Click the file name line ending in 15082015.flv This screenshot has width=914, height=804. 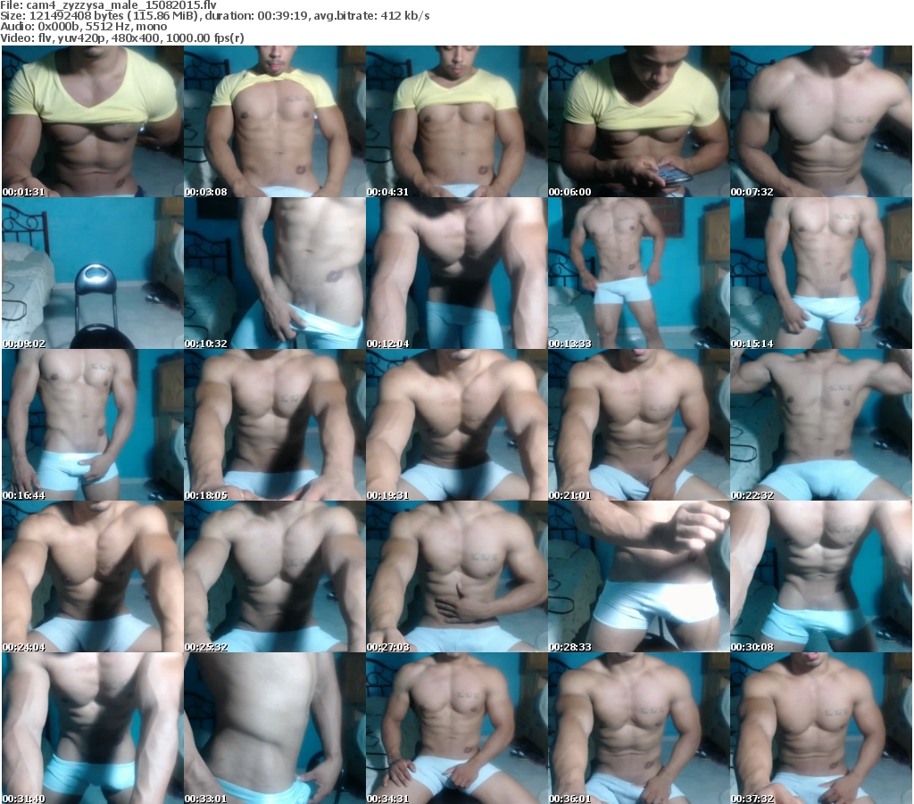108,5
